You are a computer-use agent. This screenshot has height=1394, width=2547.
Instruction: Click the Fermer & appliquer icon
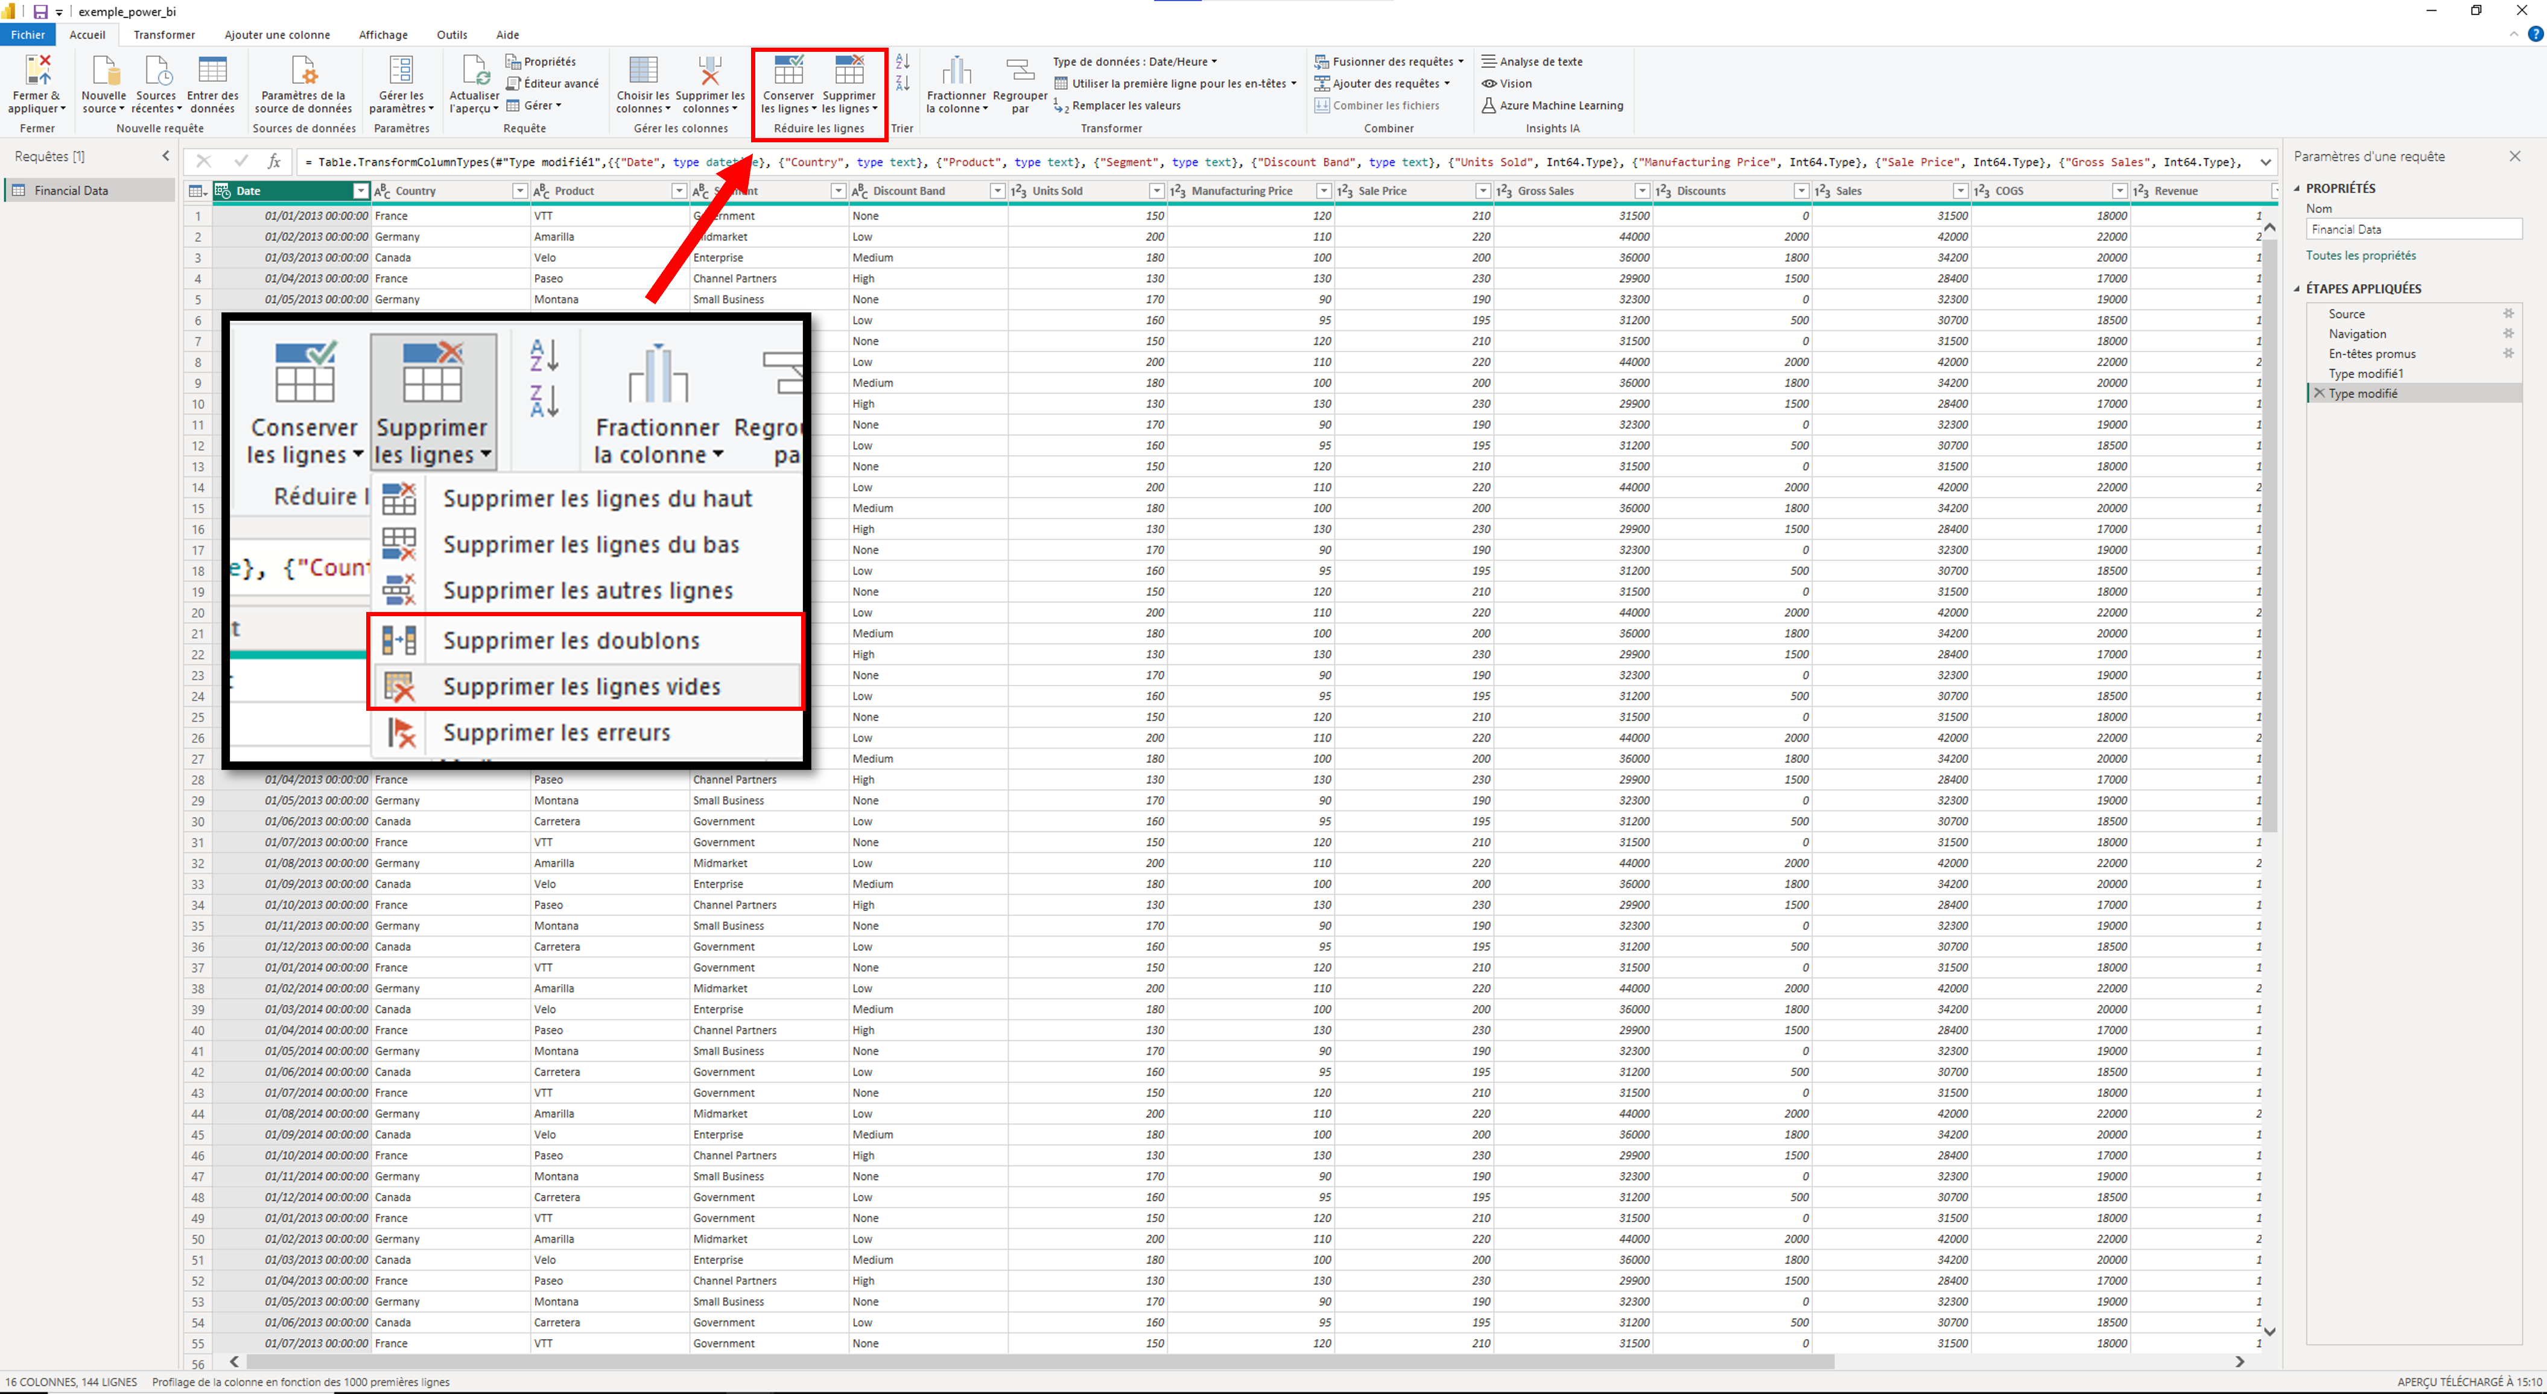point(37,71)
